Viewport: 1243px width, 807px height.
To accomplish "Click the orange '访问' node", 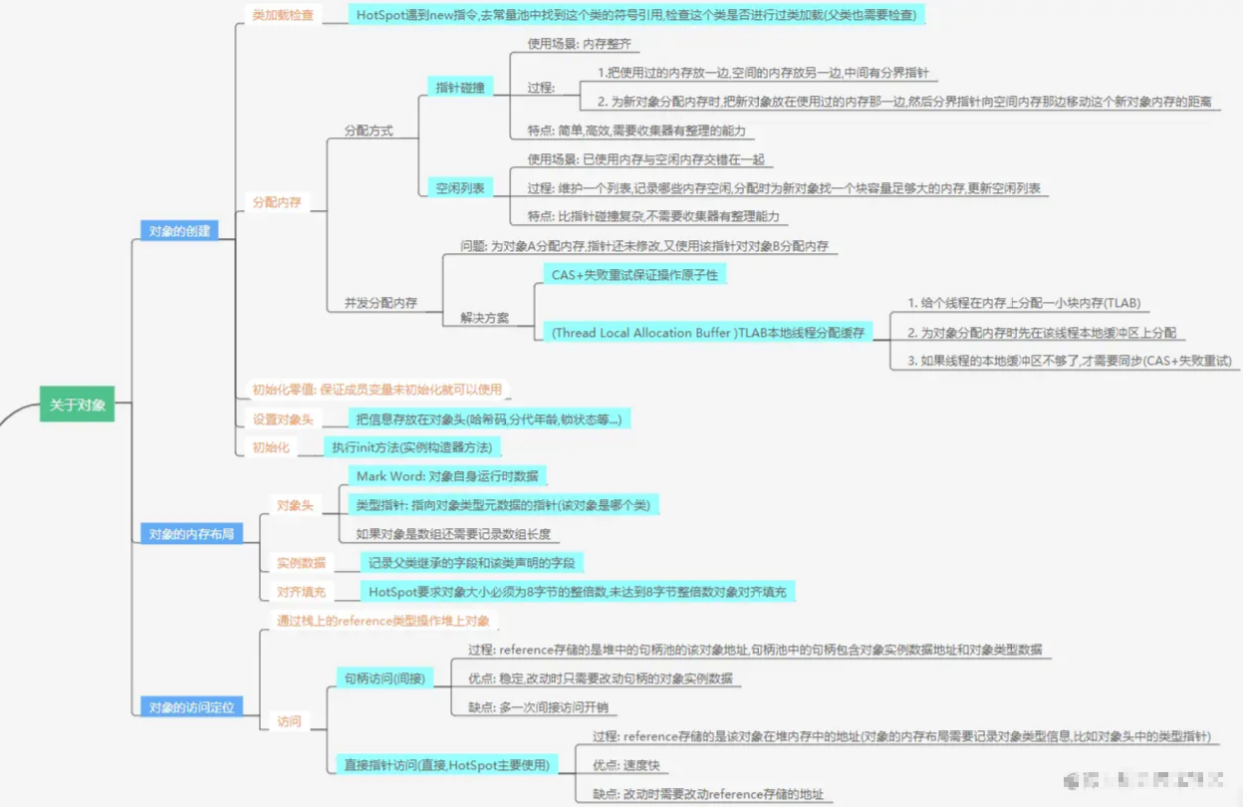I will [289, 721].
